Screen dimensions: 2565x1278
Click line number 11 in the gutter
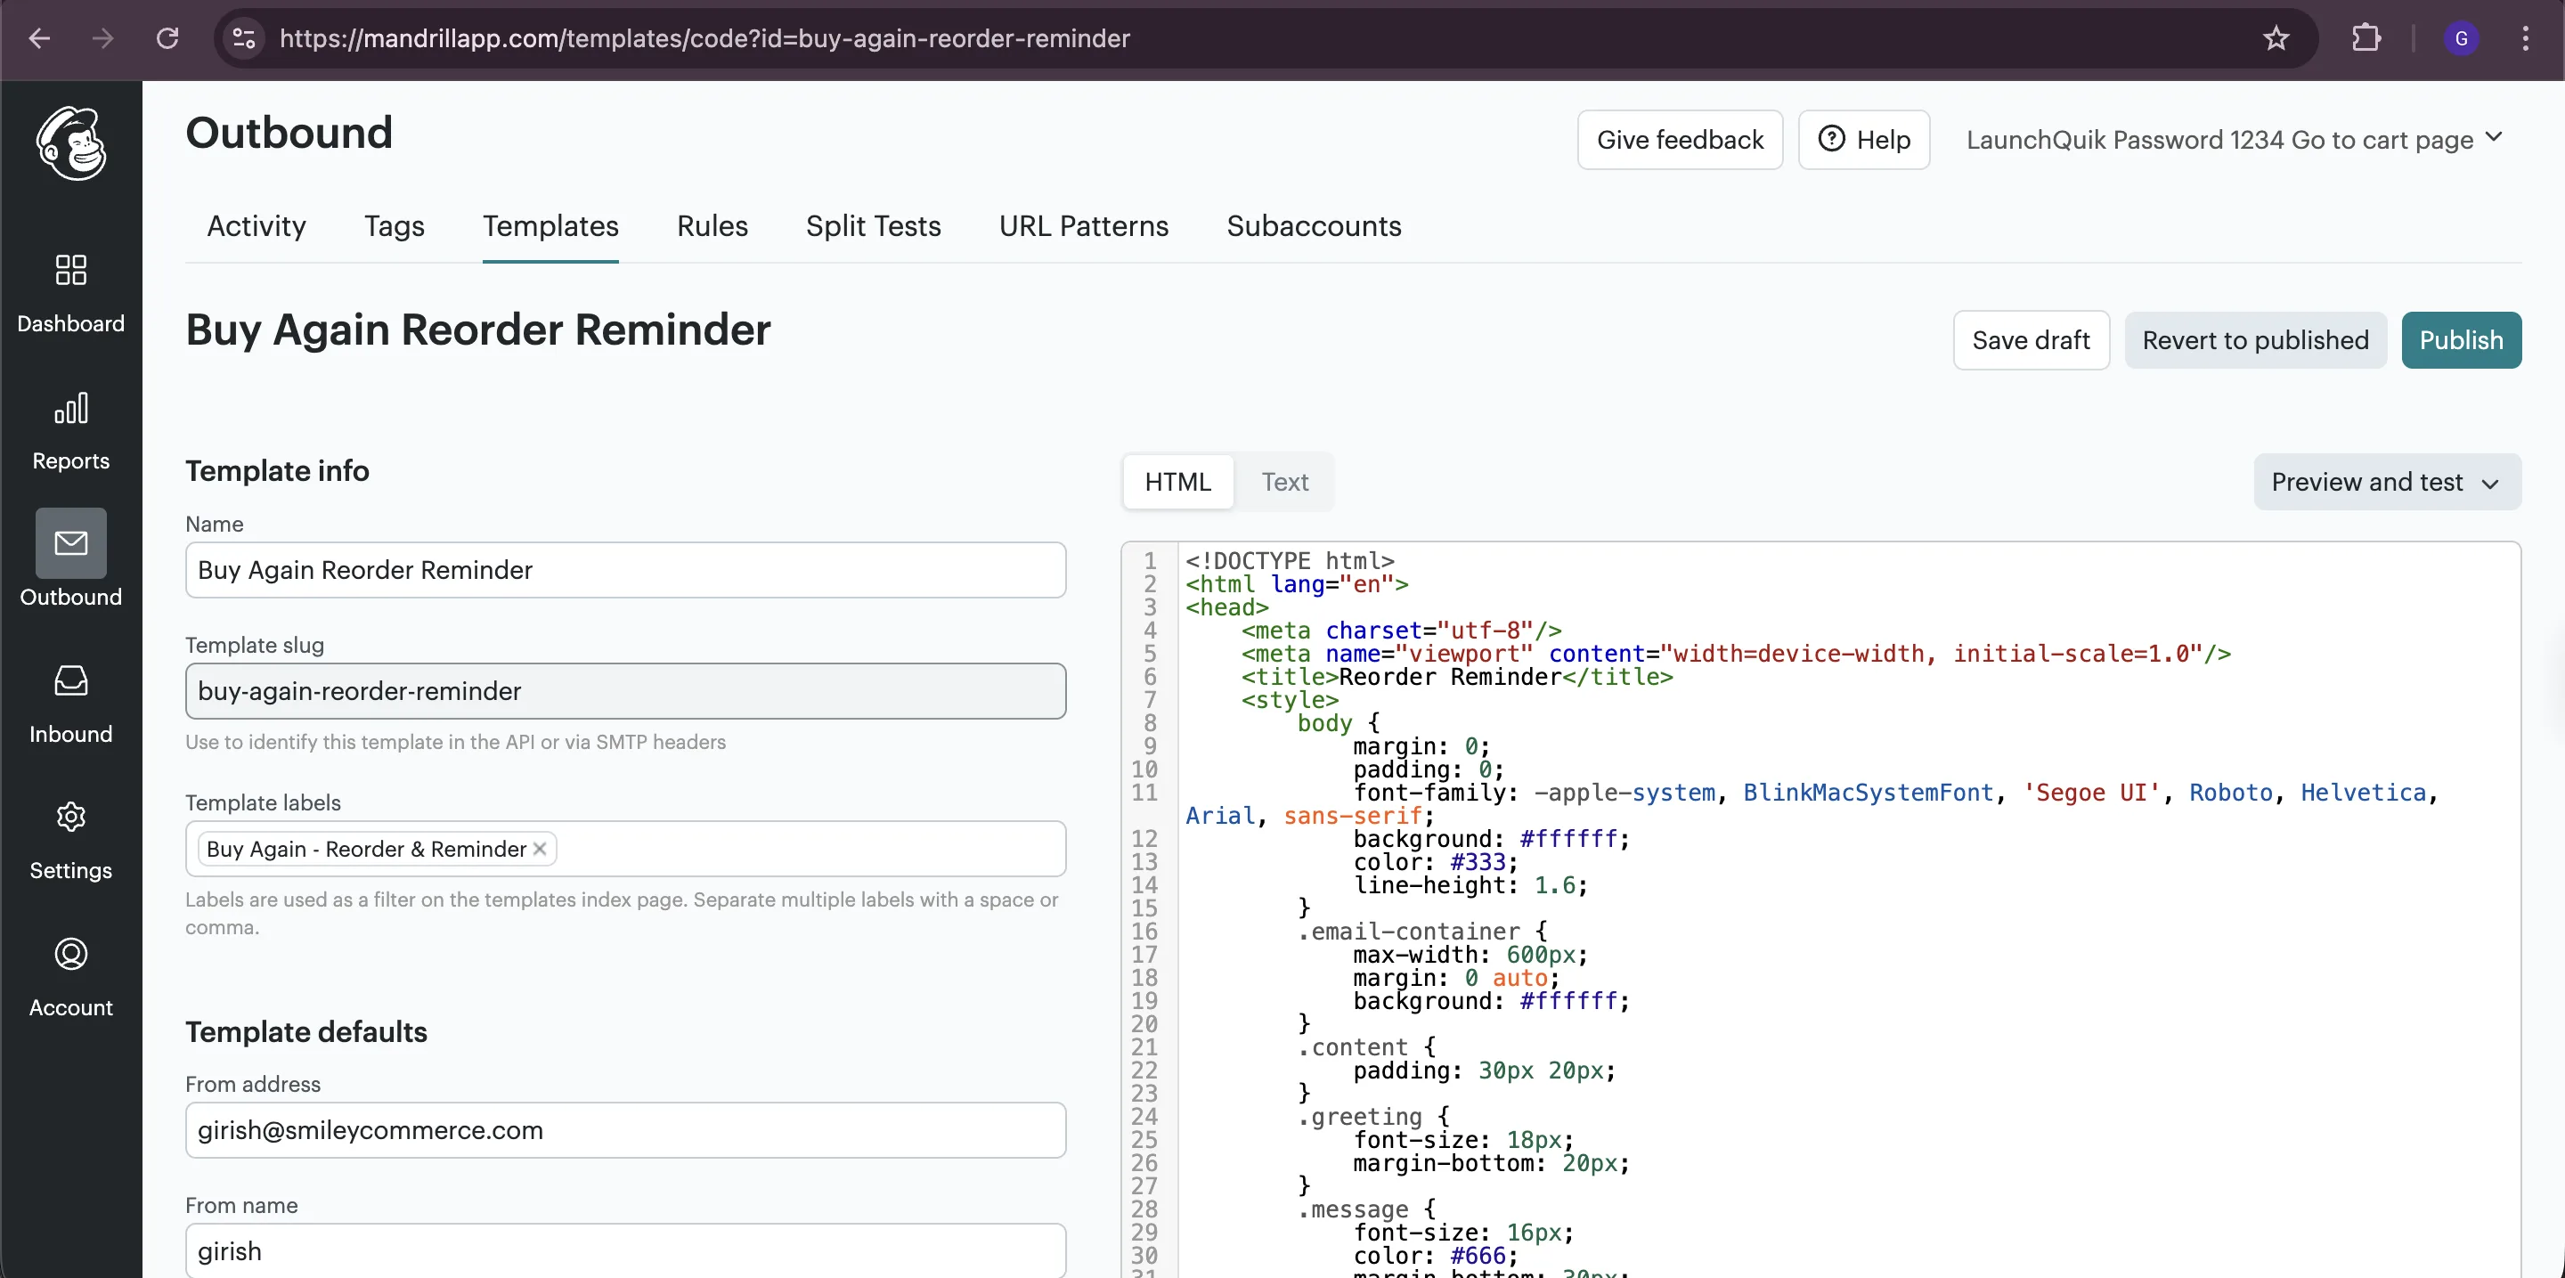1144,794
